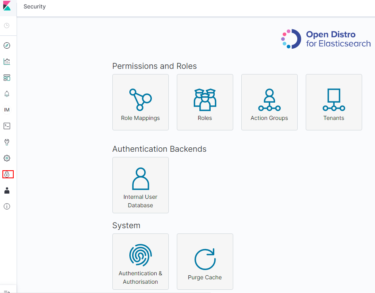Screen dimensions: 375x293
Task: Select the Security padlock icon in sidebar
Action: pos(7,174)
